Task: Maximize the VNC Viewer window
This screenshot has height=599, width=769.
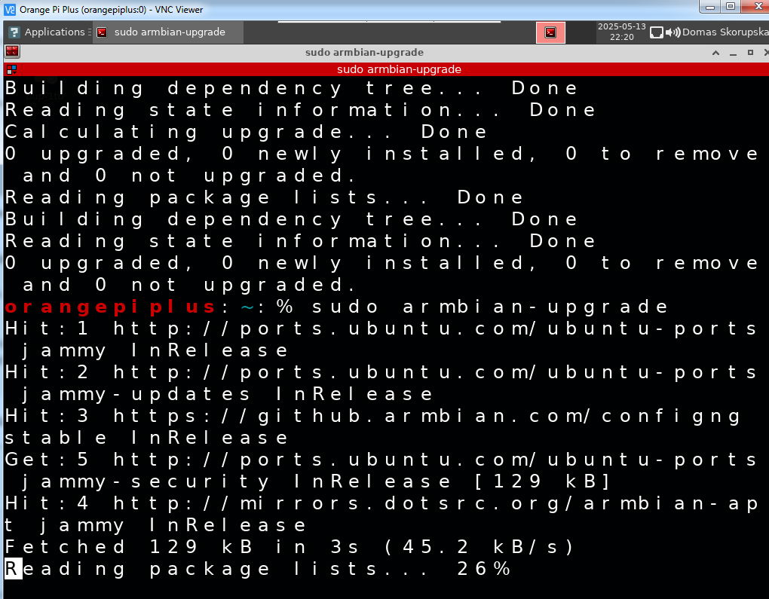Action: [731, 6]
